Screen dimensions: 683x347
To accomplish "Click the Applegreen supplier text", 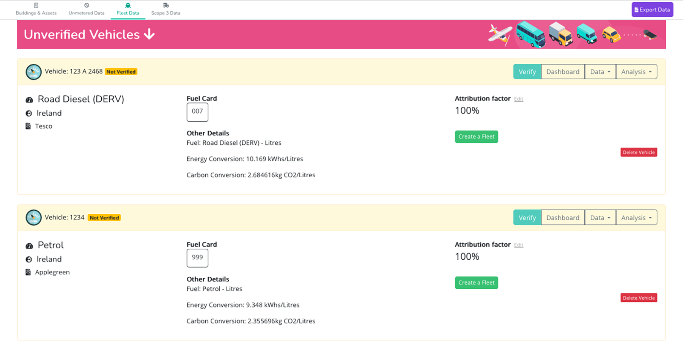I will 52,272.
